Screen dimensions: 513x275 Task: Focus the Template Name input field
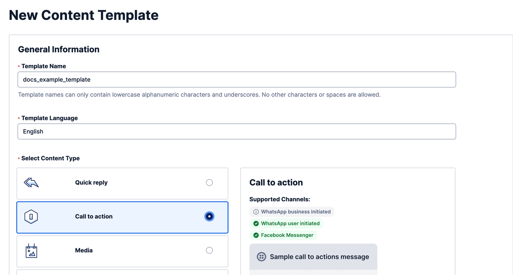[x=237, y=79]
